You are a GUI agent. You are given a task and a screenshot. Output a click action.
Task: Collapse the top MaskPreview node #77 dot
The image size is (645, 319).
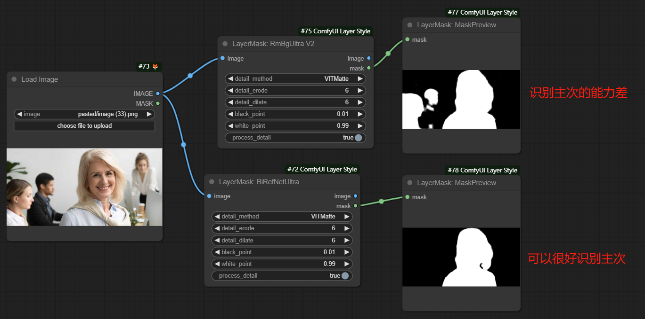pyautogui.click(x=409, y=25)
